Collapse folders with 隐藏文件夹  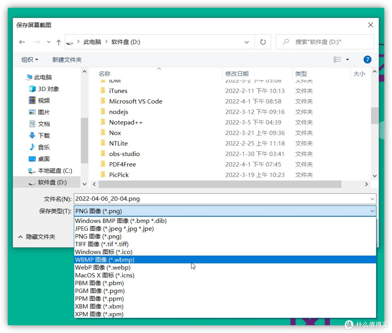click(x=37, y=237)
